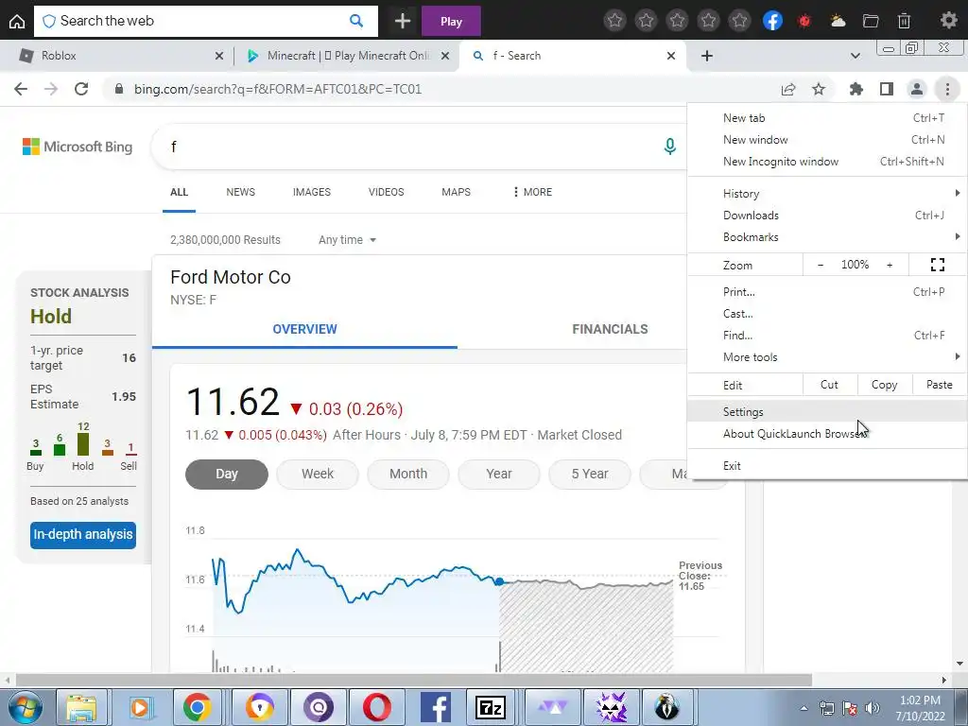Open the NEWS search tab

[240, 192]
